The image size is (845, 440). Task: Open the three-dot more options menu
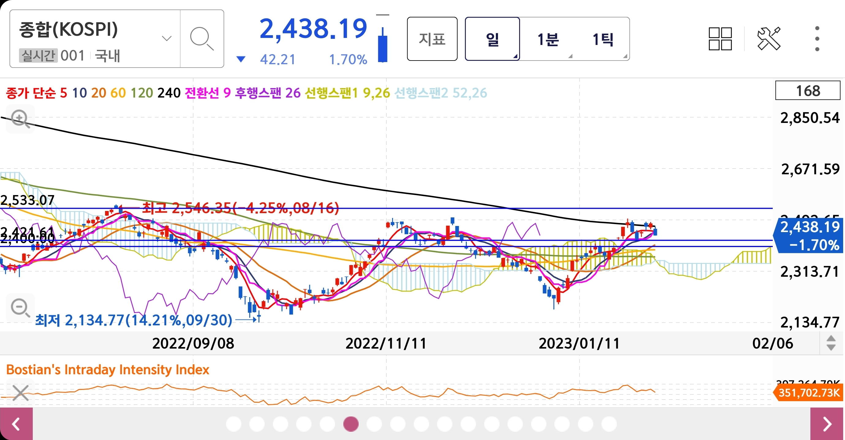pyautogui.click(x=817, y=39)
